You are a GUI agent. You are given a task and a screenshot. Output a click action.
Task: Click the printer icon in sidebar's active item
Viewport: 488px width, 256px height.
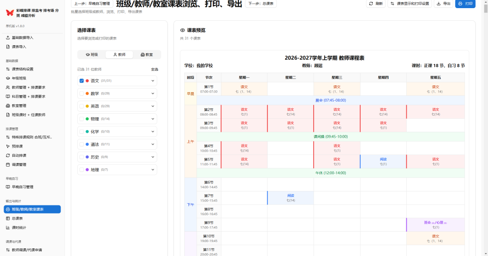(x=8, y=209)
